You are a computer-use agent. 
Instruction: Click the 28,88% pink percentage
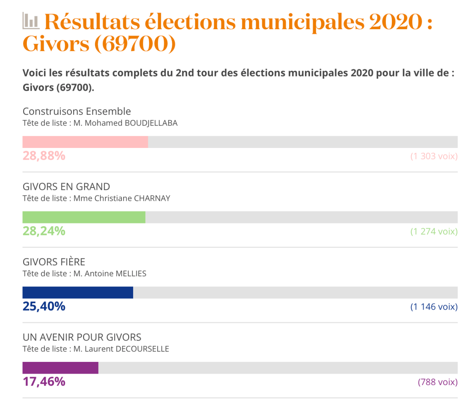pos(44,156)
